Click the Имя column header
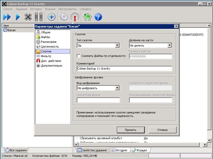Screen dimensions: 213x159 point(18,26)
